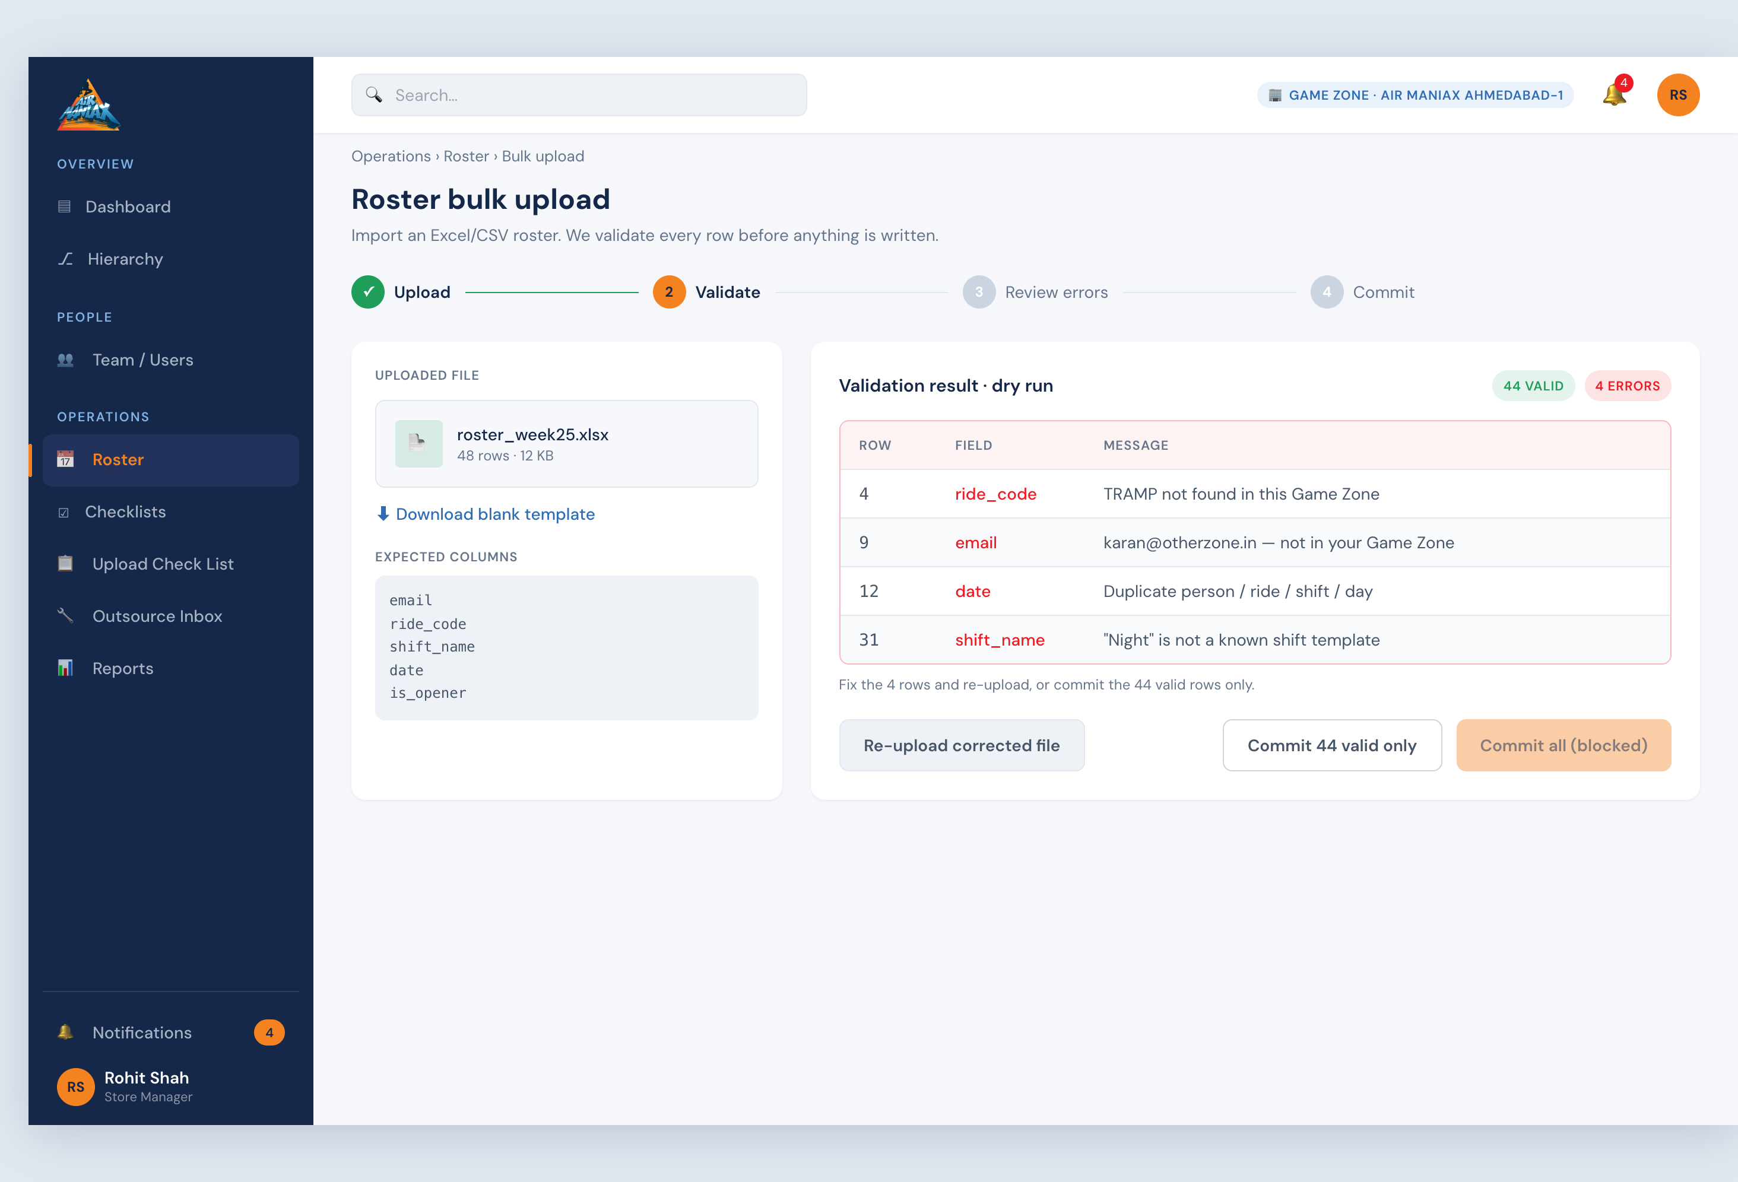Open Upload Check List

click(170, 564)
